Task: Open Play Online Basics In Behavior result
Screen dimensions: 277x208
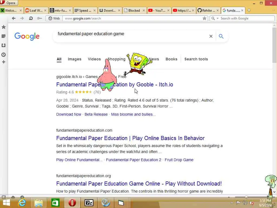Action: 130,138
